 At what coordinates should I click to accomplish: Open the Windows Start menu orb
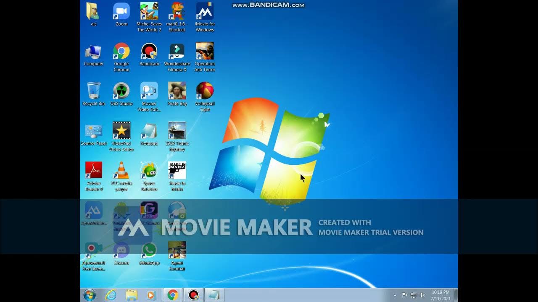click(90, 295)
